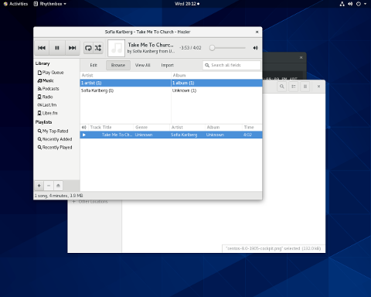Click the now-playing song title

pos(151,45)
